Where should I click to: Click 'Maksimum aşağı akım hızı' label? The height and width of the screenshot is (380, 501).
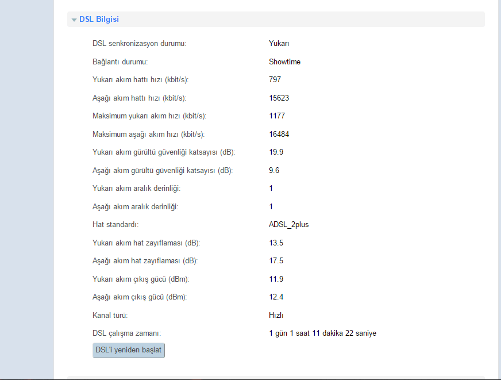pyautogui.click(x=149, y=134)
